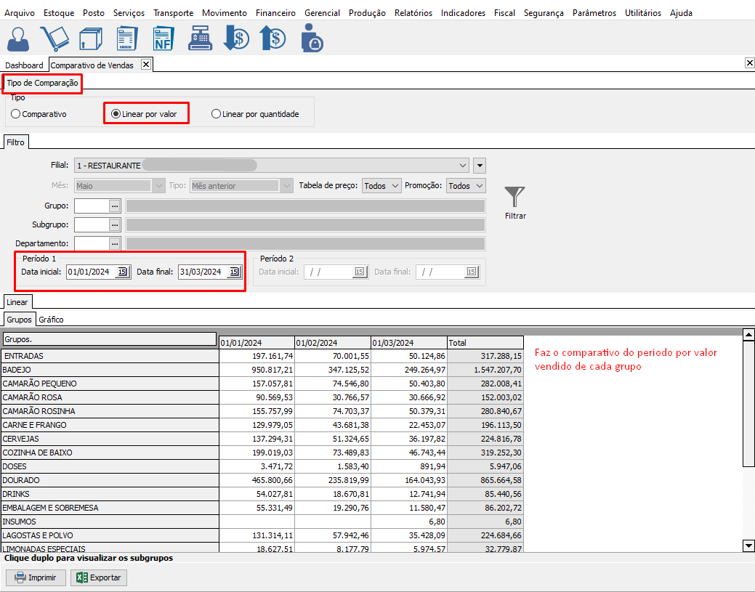Screen dimensions: 755x592
Task: Open the Tabela de preço dropdown
Action: click(x=381, y=186)
